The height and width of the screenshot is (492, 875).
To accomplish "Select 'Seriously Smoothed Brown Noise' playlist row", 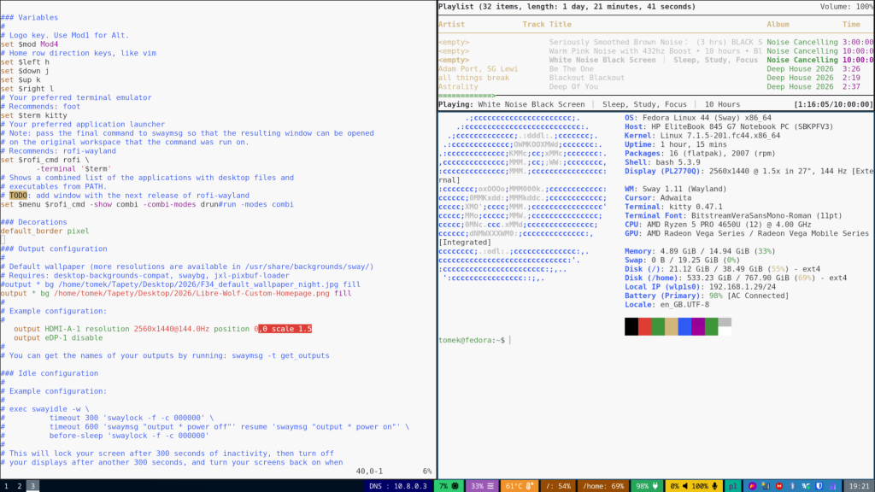I will point(655,42).
